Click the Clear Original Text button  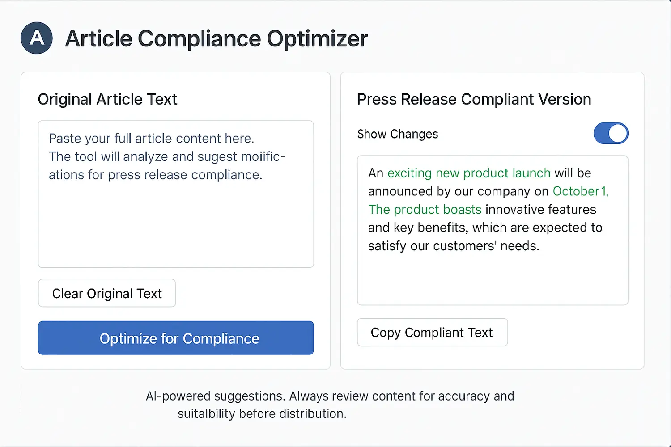[x=107, y=293]
